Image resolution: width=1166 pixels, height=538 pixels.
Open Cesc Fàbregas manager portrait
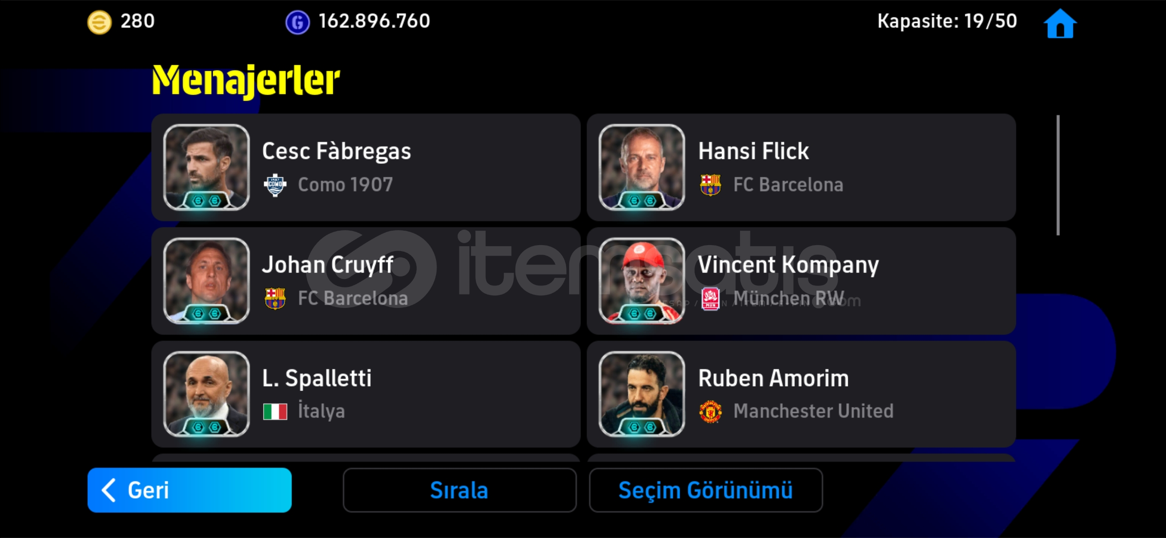click(x=206, y=167)
